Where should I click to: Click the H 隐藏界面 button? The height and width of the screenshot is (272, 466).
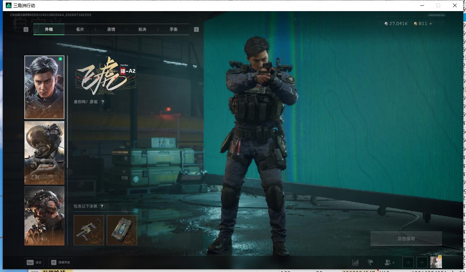(61, 262)
